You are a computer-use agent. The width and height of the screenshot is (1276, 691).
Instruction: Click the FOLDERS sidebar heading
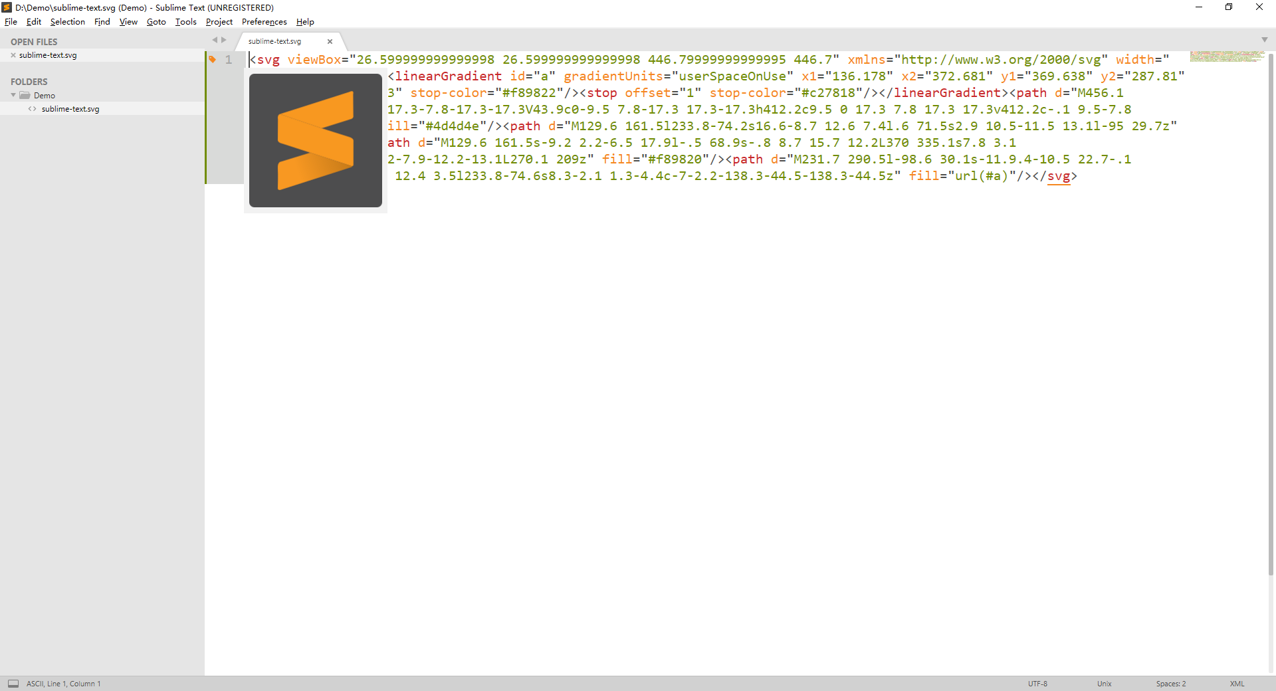pos(29,82)
